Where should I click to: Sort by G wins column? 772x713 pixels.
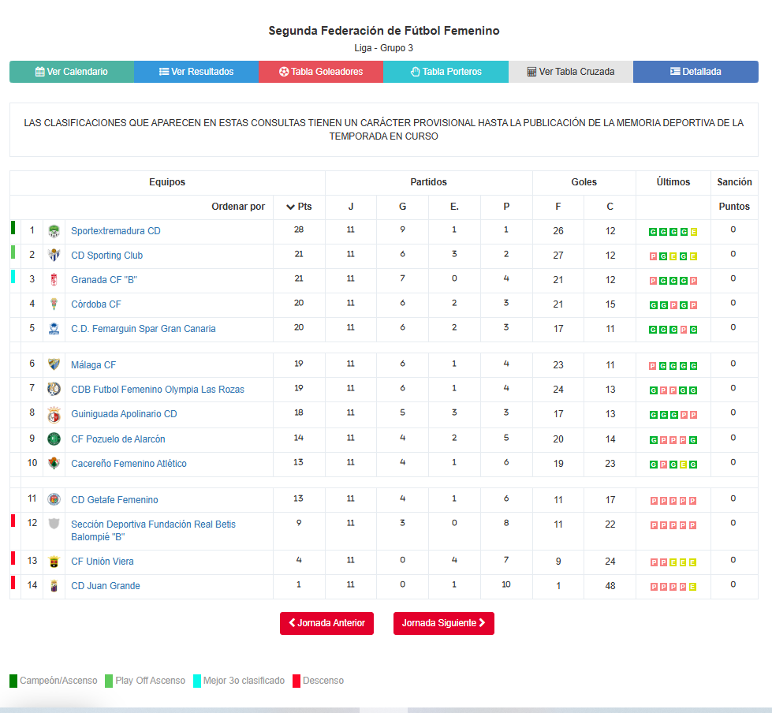pyautogui.click(x=402, y=207)
